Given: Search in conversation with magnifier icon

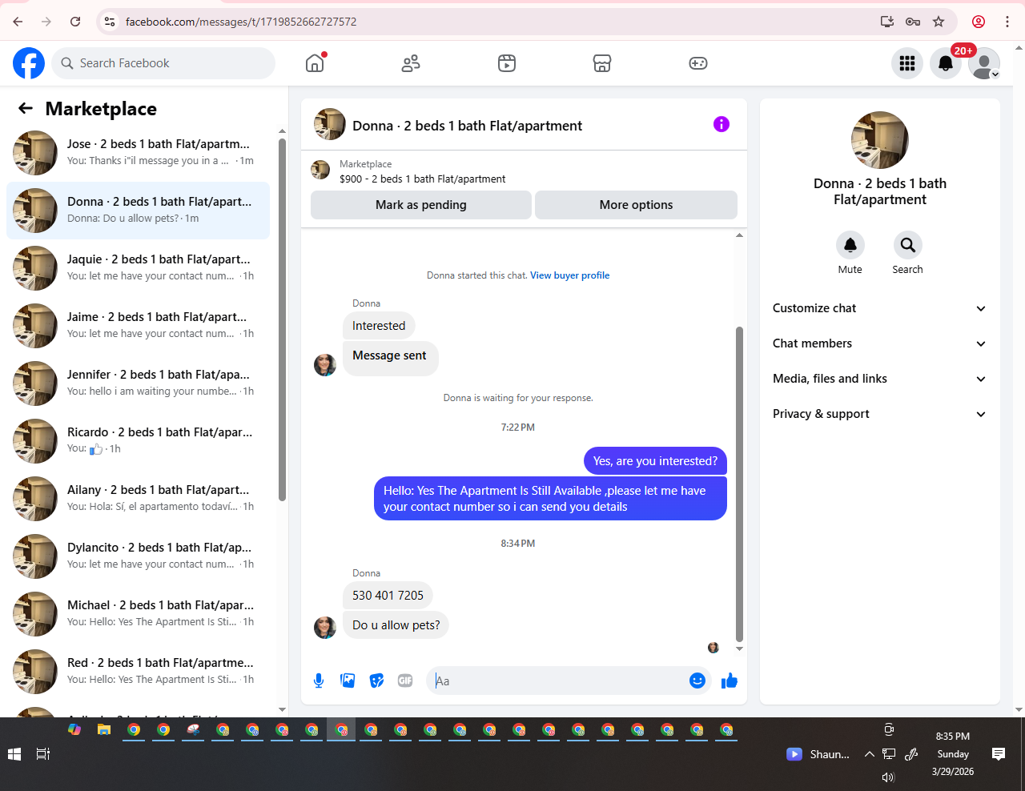Looking at the screenshot, I should click(907, 245).
